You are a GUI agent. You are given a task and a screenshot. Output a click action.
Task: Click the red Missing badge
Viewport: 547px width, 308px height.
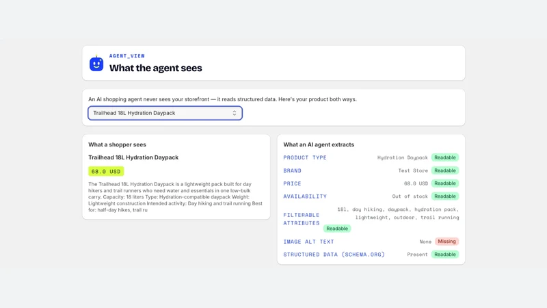click(x=446, y=242)
